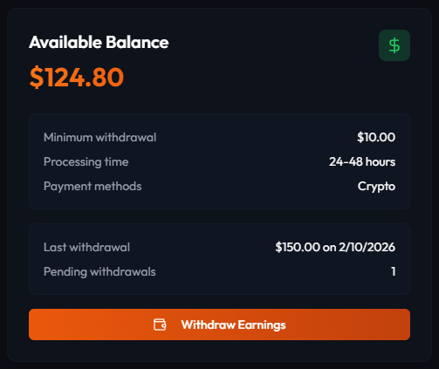Click the Withdraw Earnings button
Viewport: 439px width, 369px height.
tap(219, 325)
